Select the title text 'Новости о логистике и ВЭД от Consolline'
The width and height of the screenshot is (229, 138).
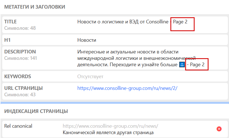(123, 22)
